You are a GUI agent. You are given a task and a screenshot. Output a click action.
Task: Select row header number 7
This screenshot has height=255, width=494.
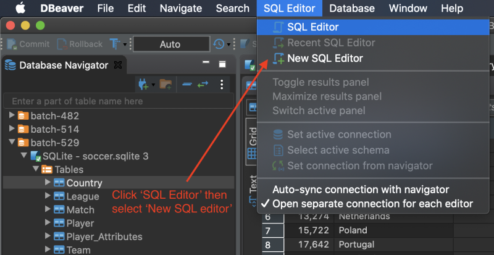coord(273,230)
